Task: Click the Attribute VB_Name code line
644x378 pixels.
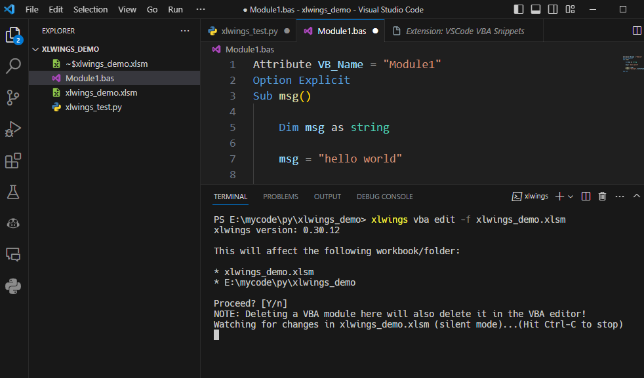Action: [x=347, y=64]
